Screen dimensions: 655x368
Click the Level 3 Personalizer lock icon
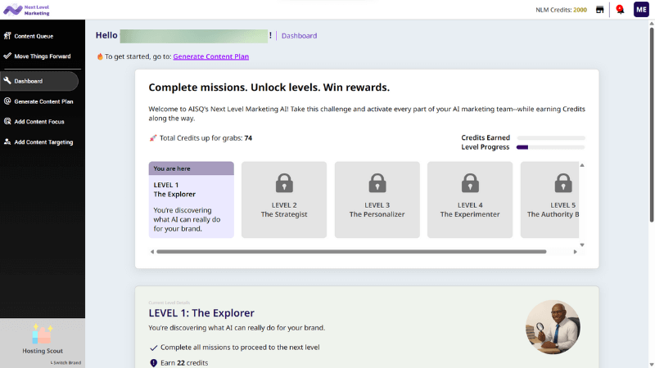tap(377, 182)
